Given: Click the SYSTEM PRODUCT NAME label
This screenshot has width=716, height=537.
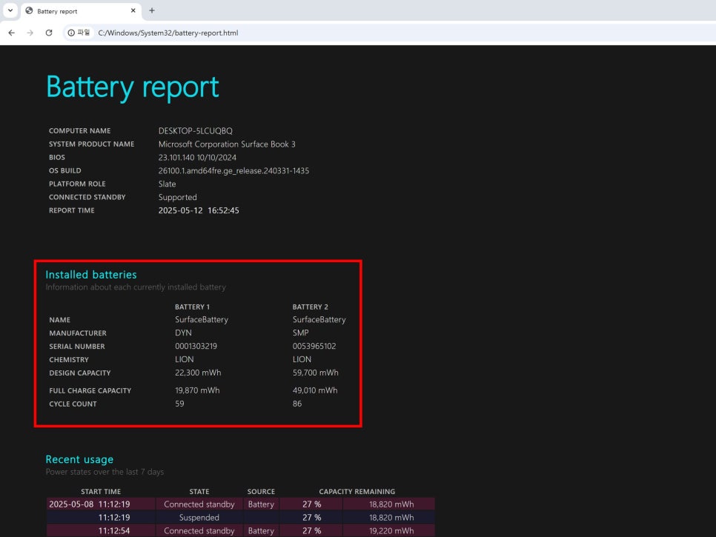Looking at the screenshot, I should click(92, 144).
